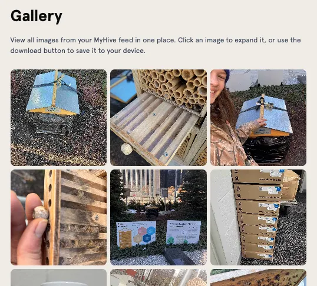Click the pulled-out wooden nesting drawer
The width and height of the screenshot is (317, 286).
tap(154, 127)
